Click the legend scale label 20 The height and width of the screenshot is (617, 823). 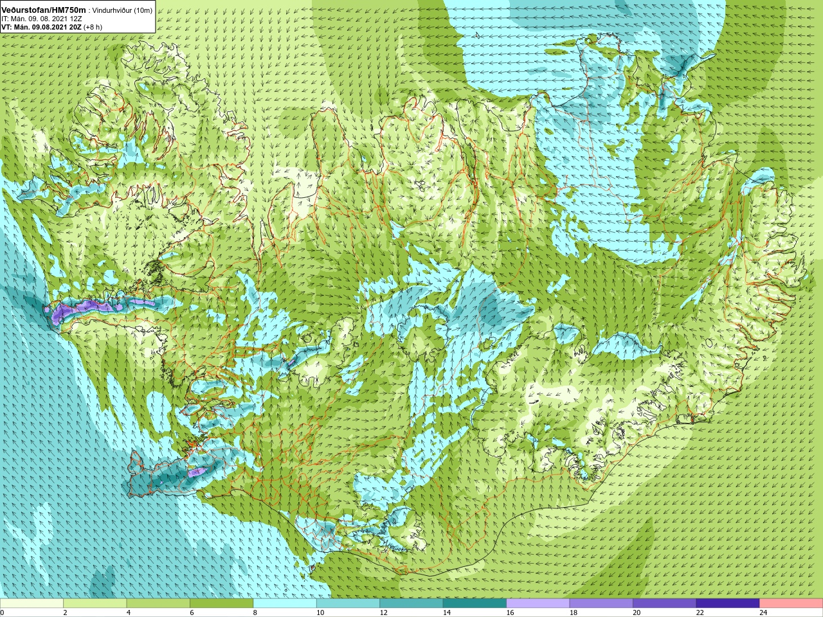click(x=637, y=613)
